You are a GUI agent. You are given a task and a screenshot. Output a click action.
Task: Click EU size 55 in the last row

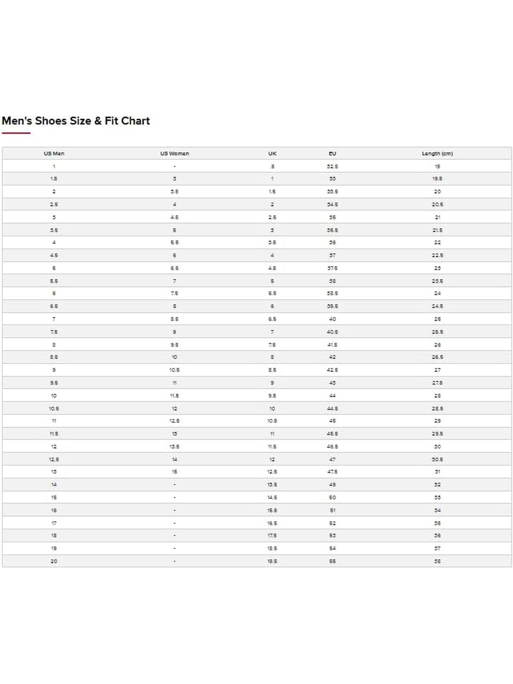click(x=332, y=561)
